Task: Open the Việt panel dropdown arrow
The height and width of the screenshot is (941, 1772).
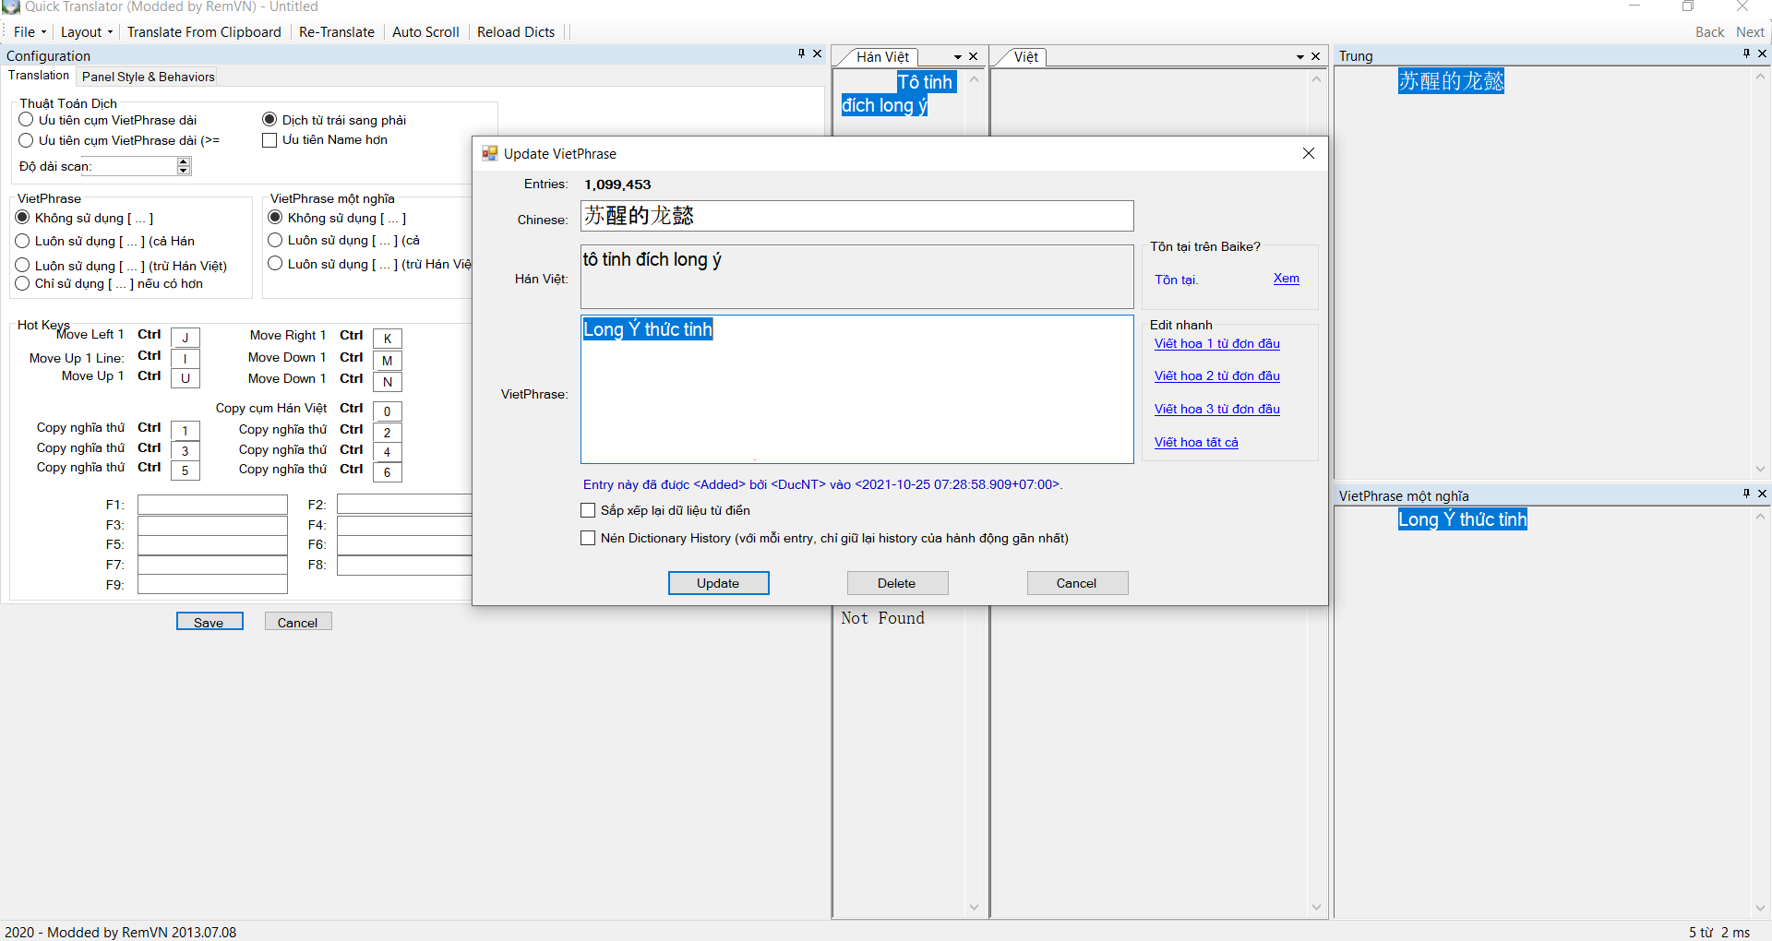Action: tap(1300, 57)
